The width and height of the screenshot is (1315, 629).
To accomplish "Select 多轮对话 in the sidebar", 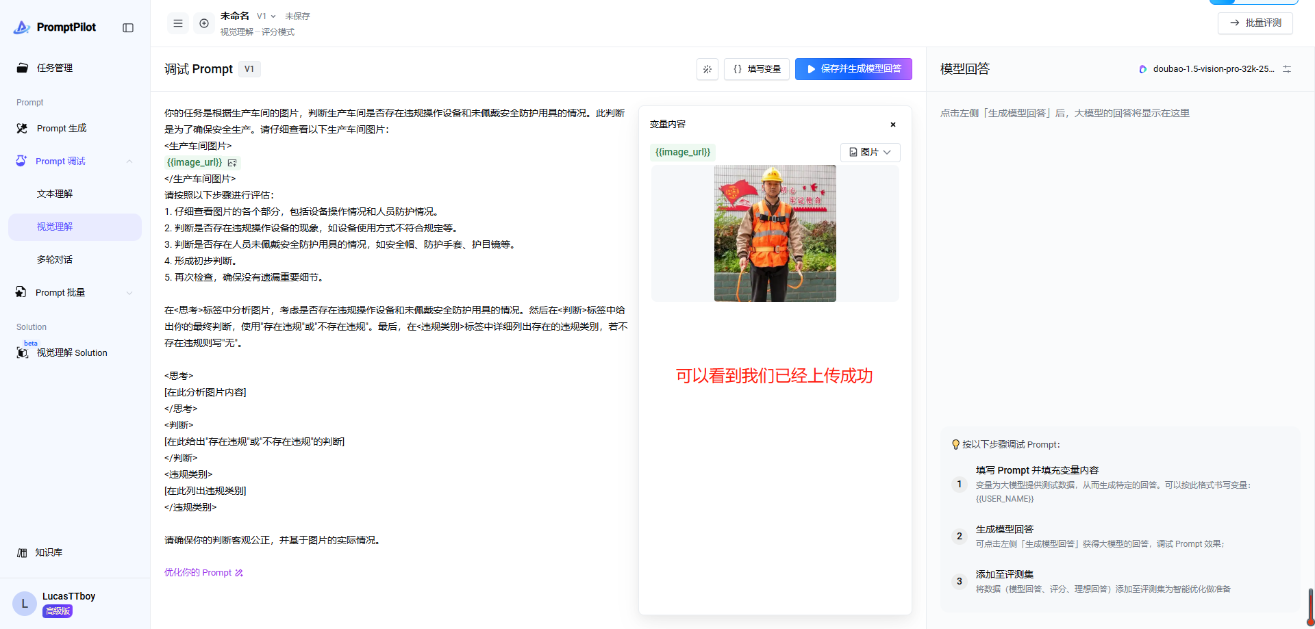I will click(x=55, y=259).
